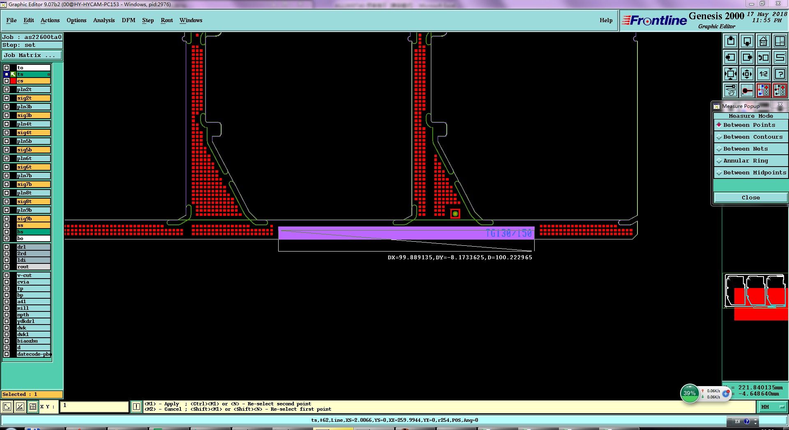789x430 pixels.
Task: Click the Home view icon
Action: (x=764, y=41)
